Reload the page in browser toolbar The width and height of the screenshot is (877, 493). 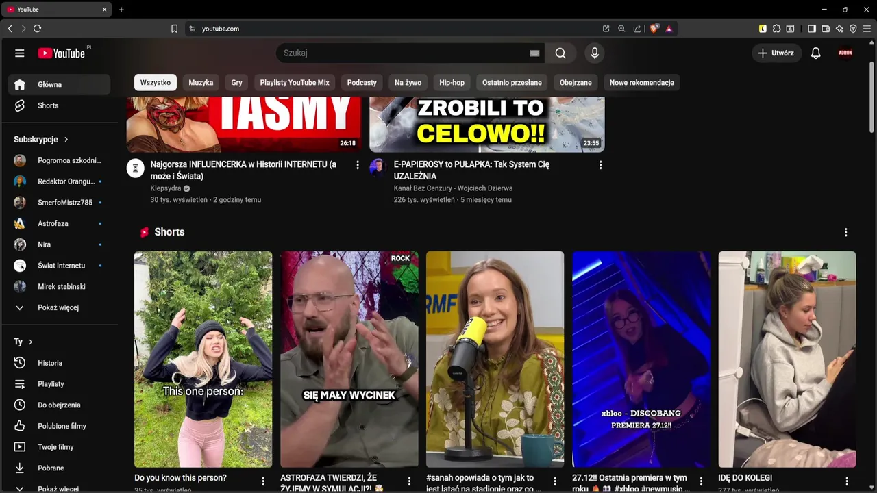37,29
